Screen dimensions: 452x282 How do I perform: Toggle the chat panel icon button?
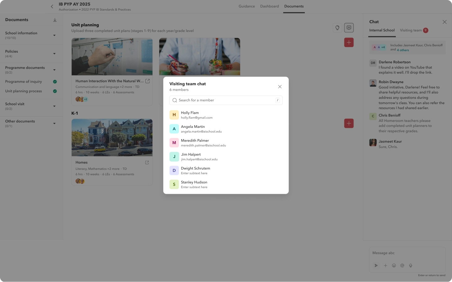click(349, 28)
